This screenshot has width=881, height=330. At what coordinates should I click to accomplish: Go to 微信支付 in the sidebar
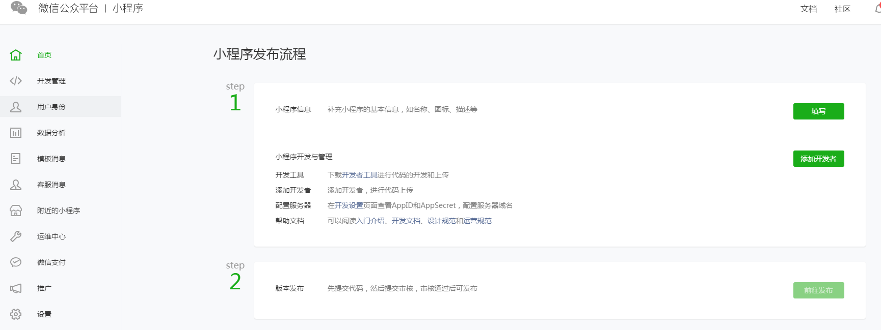(51, 262)
